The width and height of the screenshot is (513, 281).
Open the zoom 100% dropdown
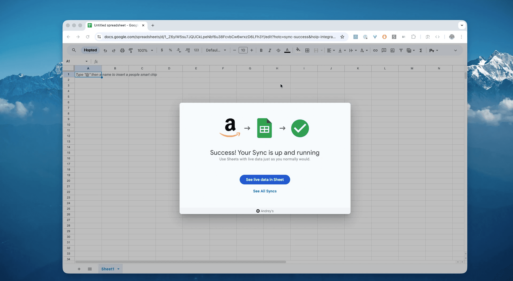[x=145, y=50]
